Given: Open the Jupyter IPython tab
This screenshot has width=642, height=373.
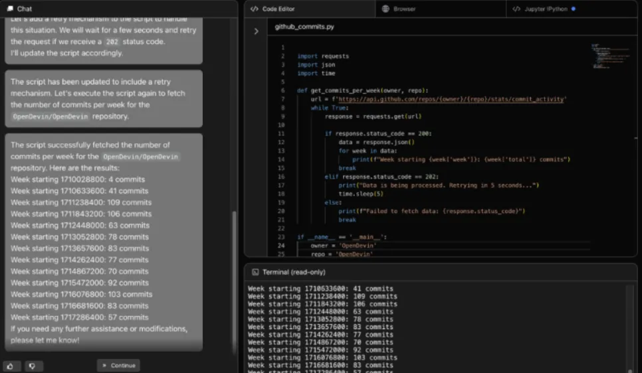Looking at the screenshot, I should click(571, 9).
